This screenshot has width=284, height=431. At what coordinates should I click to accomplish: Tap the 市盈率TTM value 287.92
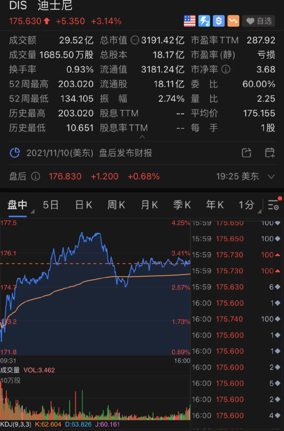tap(261, 41)
